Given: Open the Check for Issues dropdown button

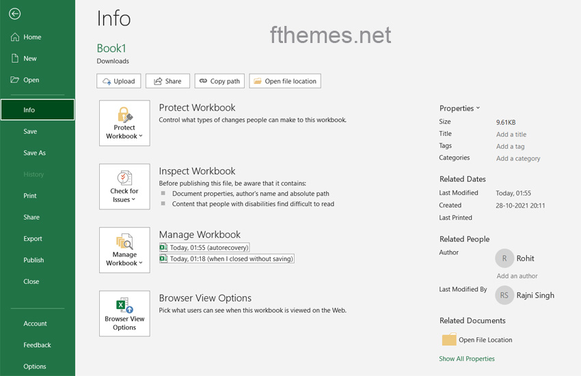Looking at the screenshot, I should click(124, 187).
